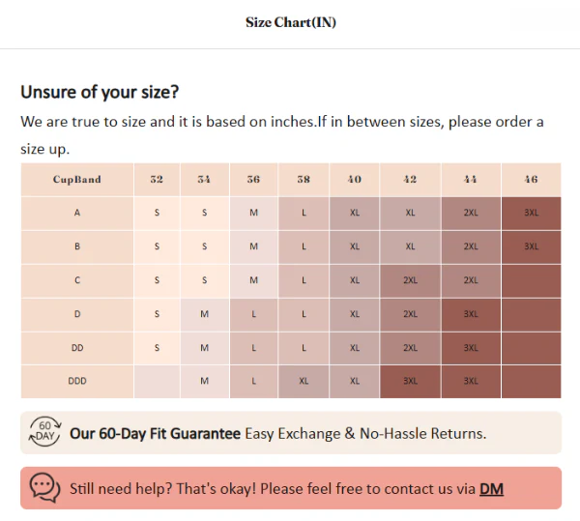Click the Size Chart(IN) title
This screenshot has width=580, height=521.
[x=290, y=22]
